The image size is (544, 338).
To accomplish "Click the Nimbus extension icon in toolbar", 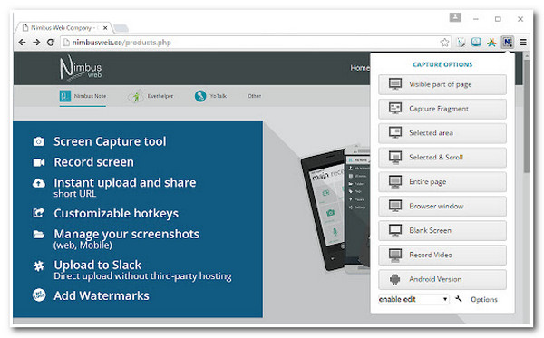I will (507, 43).
